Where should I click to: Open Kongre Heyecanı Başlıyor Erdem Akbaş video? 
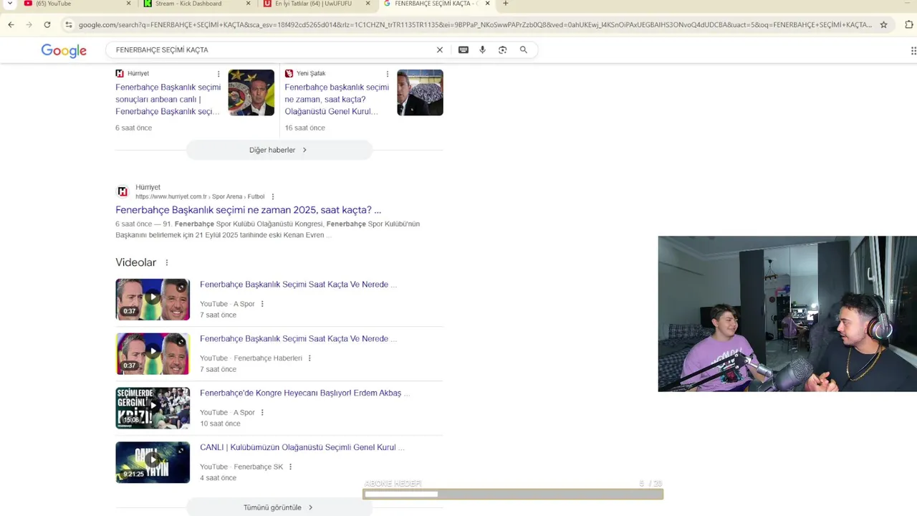pos(305,393)
